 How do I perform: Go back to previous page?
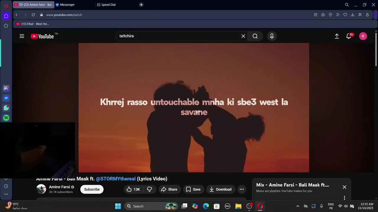point(17,15)
